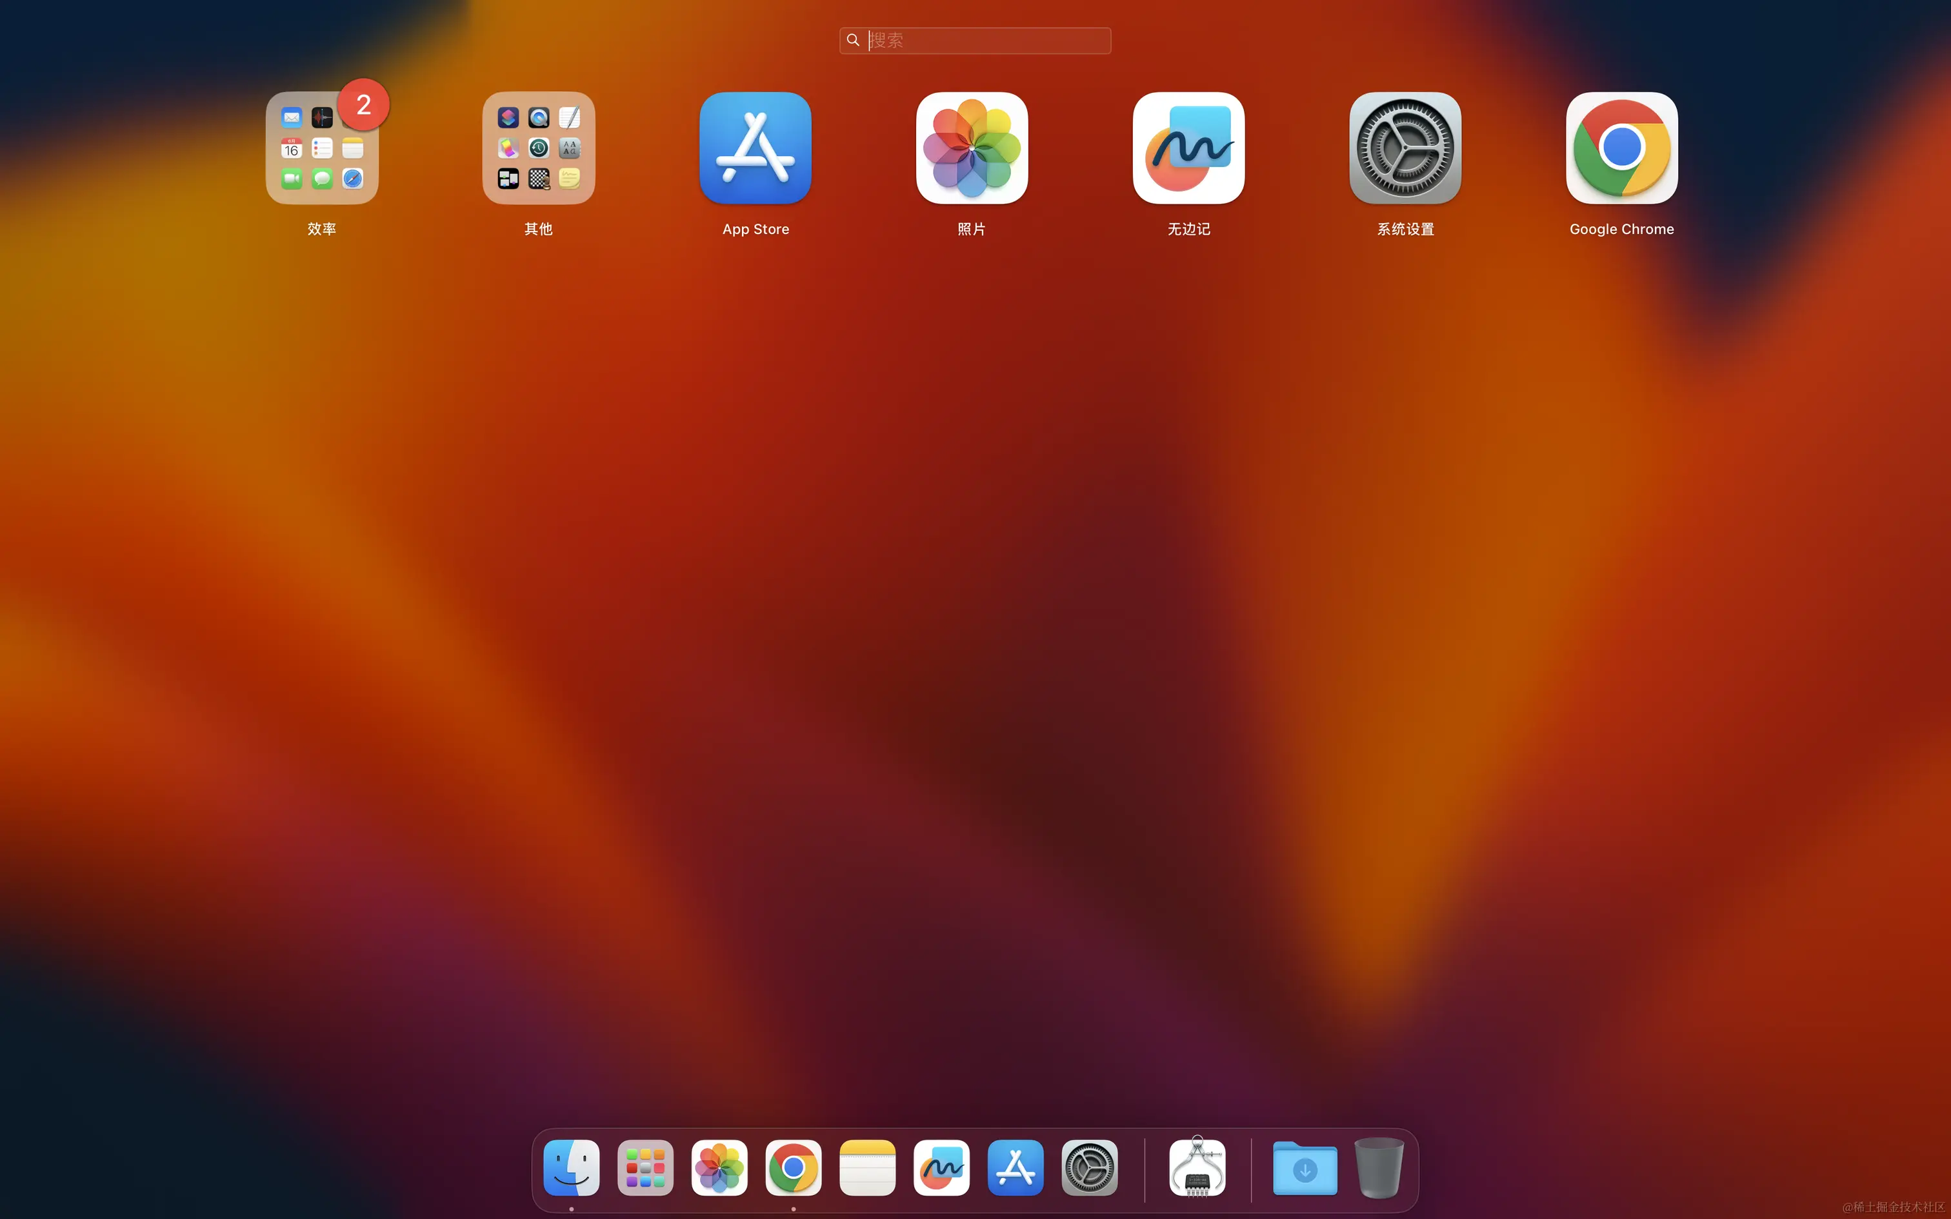
Task: Expand the Downloads folder stack in Dock
Action: pos(1305,1167)
